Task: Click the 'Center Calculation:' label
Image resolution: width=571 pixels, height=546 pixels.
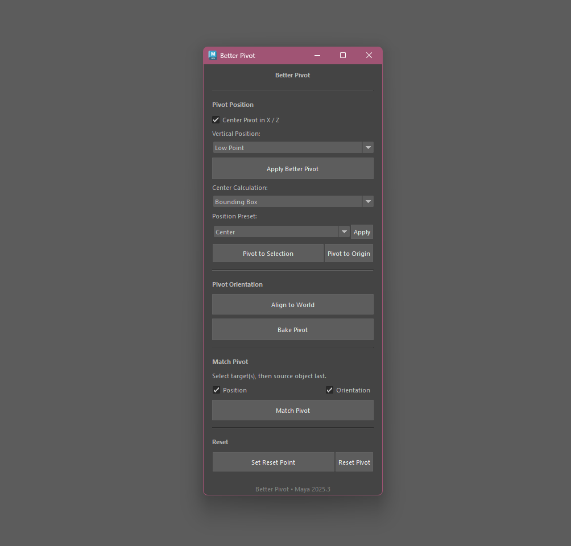Action: pyautogui.click(x=240, y=188)
